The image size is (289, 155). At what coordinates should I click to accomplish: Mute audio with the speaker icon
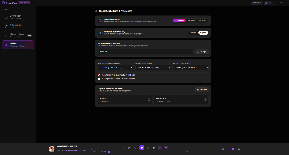[222, 149]
